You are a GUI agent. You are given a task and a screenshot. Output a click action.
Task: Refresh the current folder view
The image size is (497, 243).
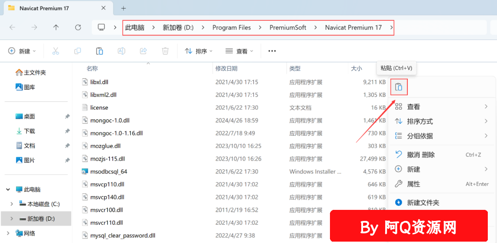pos(78,28)
